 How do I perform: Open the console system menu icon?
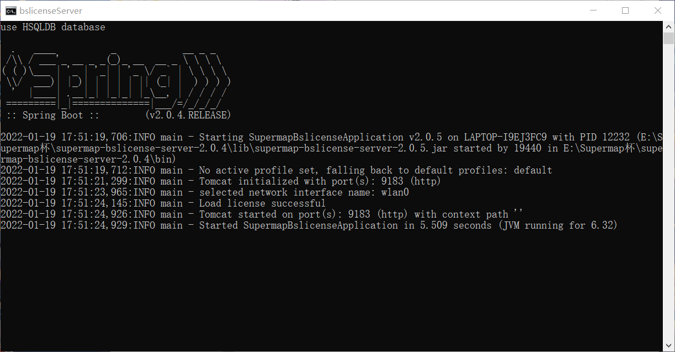tap(9, 10)
